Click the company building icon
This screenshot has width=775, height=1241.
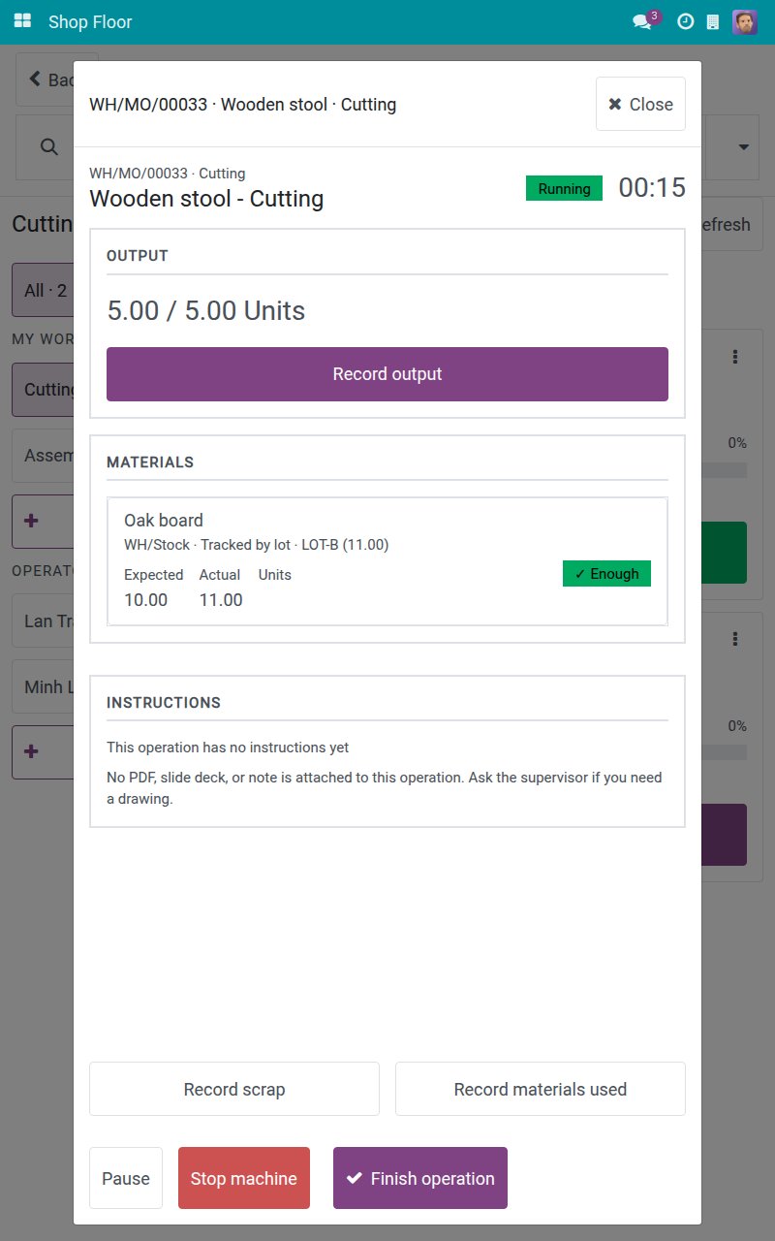tap(713, 21)
